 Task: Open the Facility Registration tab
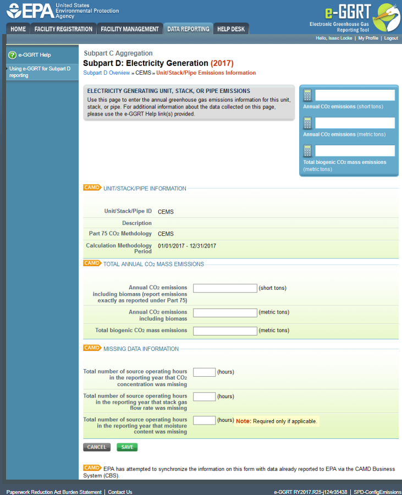point(63,29)
